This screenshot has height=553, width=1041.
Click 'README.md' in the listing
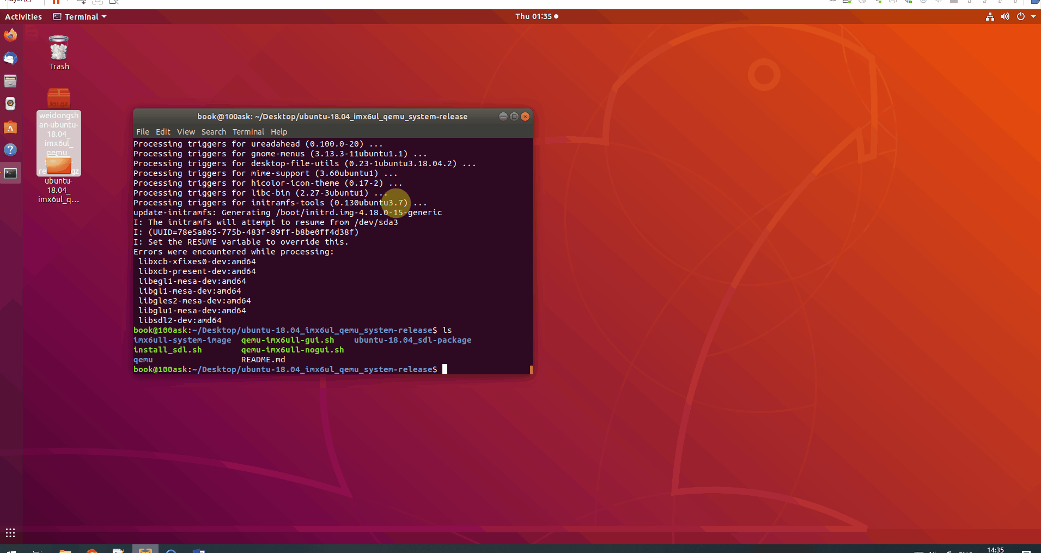point(263,360)
